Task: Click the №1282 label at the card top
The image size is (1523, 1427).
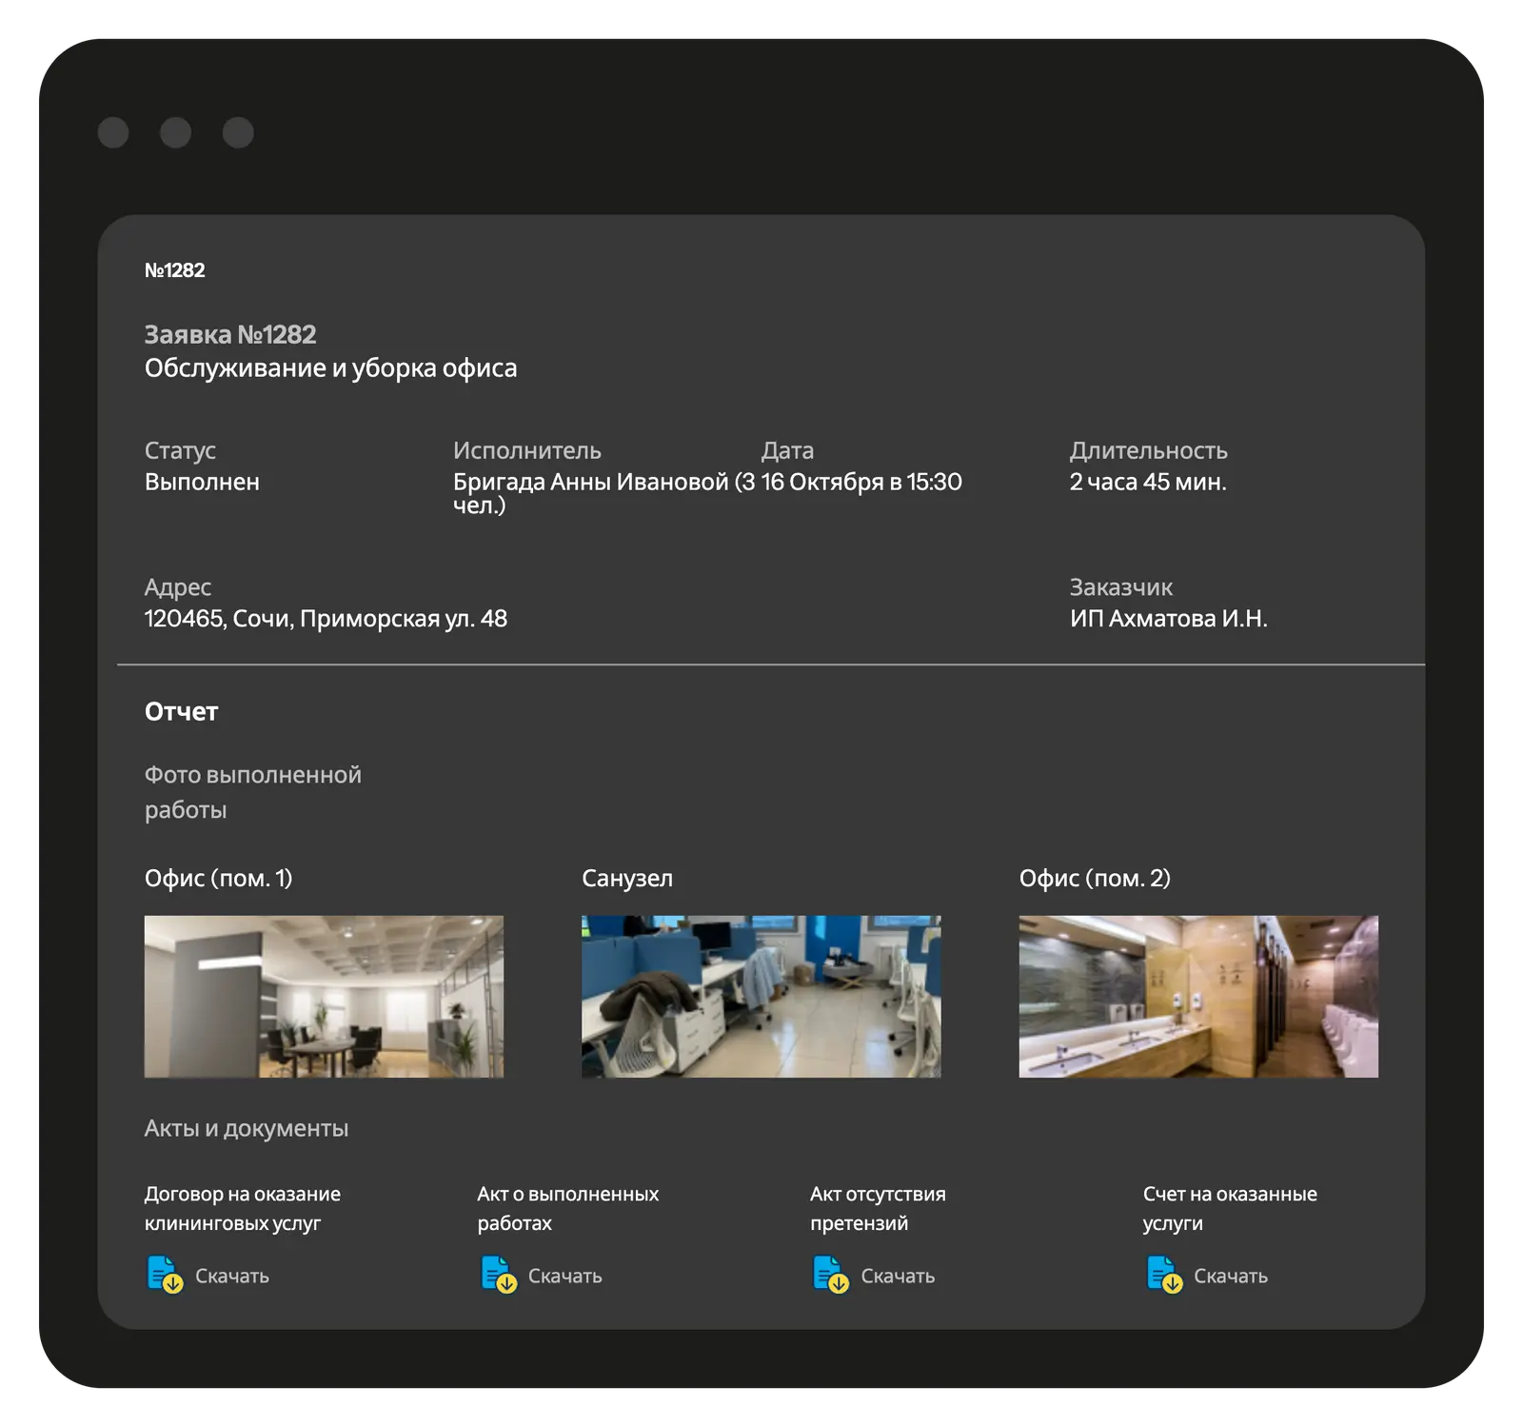Action: [x=174, y=270]
